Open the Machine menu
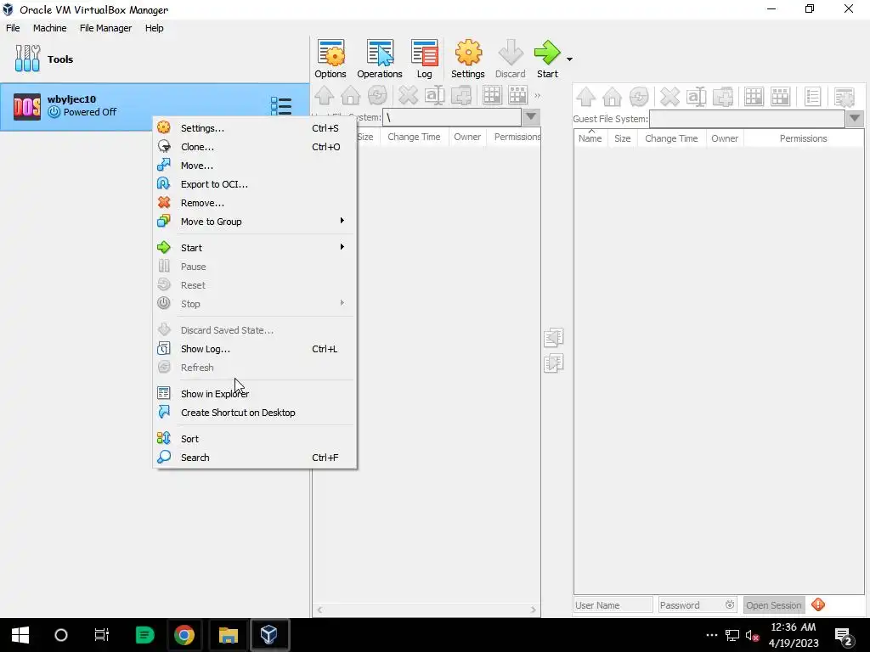870x652 pixels. coord(49,28)
